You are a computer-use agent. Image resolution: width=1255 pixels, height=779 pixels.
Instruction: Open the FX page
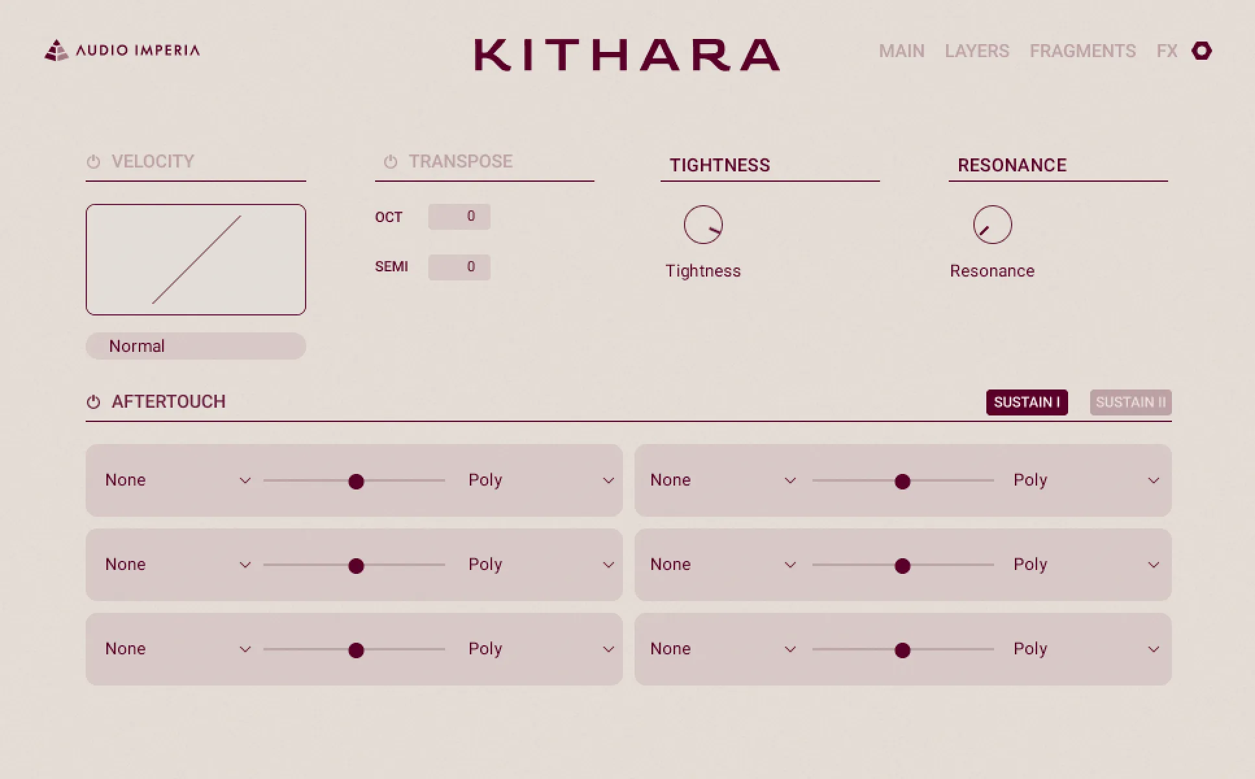(1167, 51)
